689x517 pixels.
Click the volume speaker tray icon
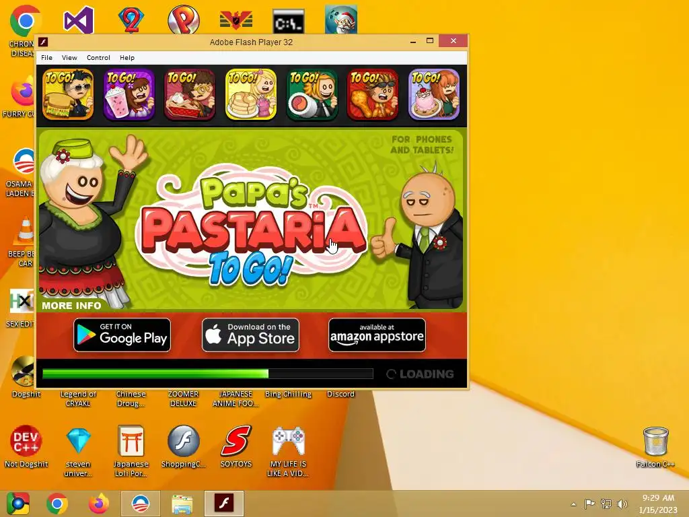click(x=622, y=504)
